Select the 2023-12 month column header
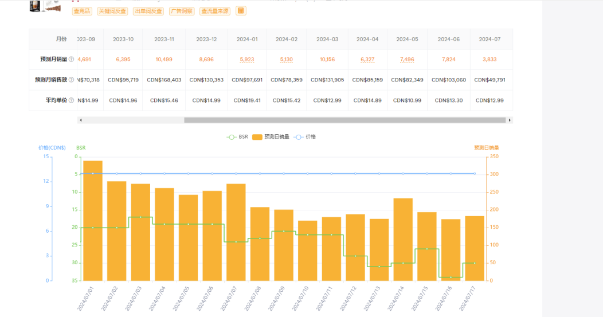 tap(206, 39)
